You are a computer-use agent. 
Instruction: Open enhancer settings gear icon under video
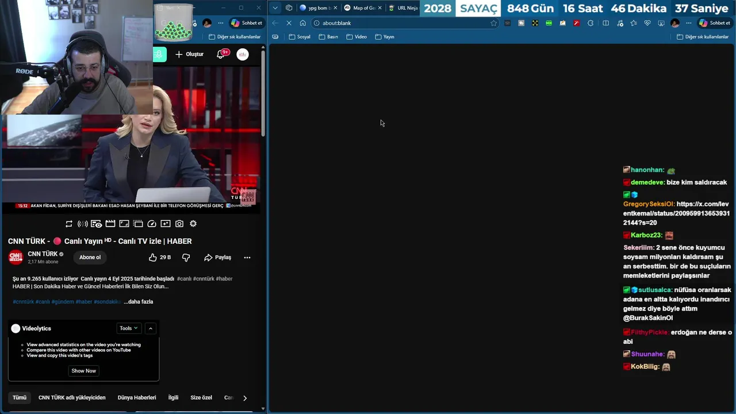point(193,224)
